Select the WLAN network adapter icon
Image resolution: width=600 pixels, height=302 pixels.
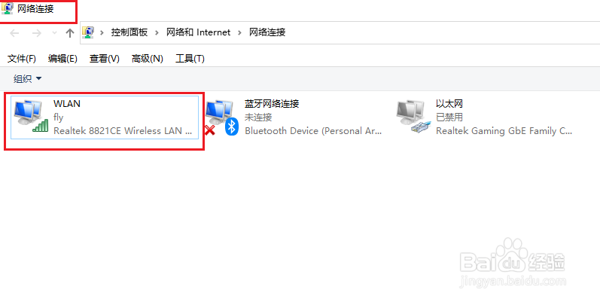click(x=32, y=117)
